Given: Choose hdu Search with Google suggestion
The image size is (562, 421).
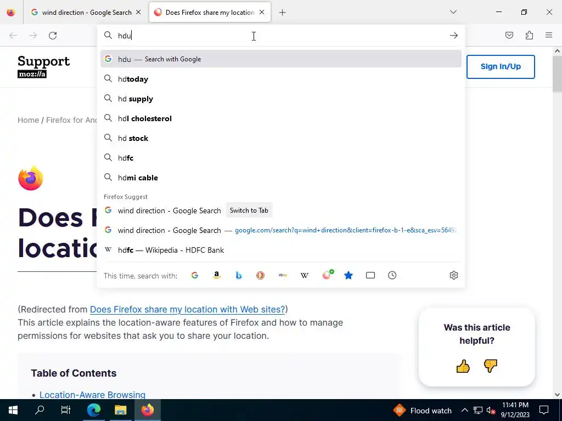Looking at the screenshot, I should tap(280, 59).
